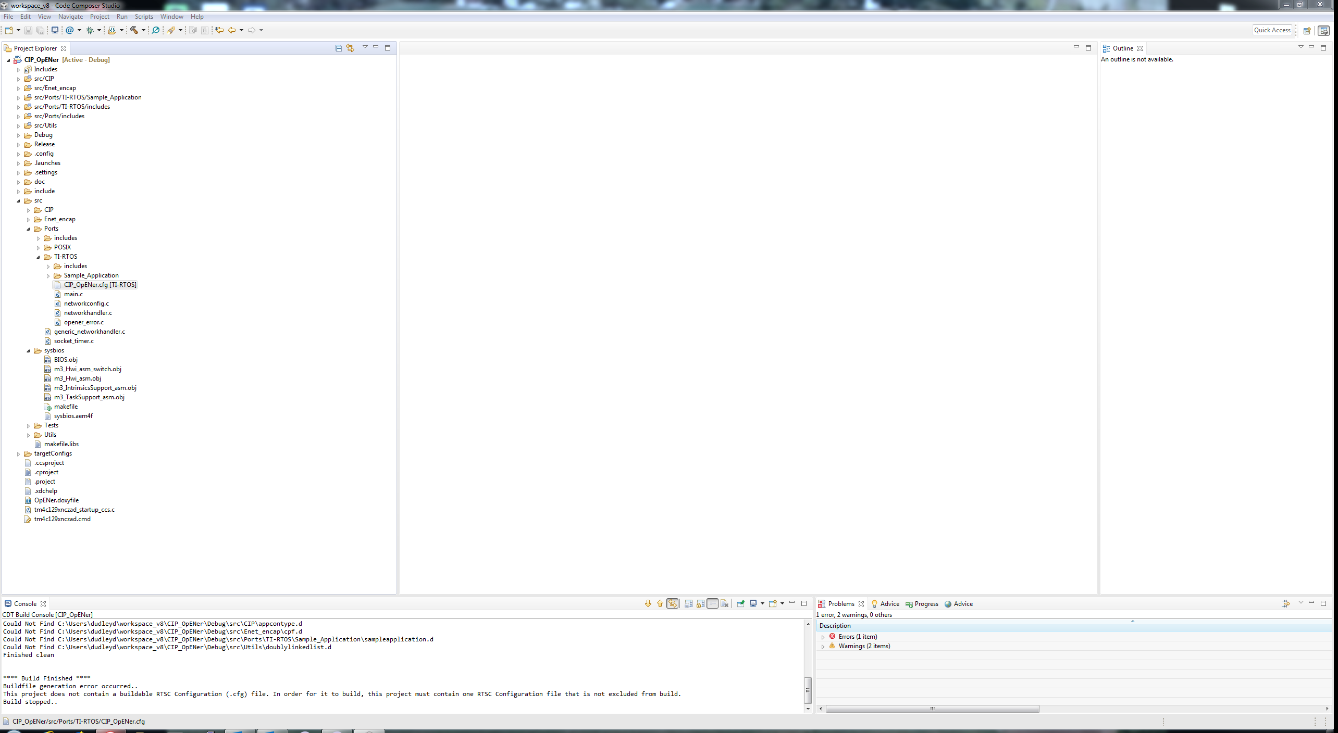Toggle Word Wrap in Console toolbar

pyautogui.click(x=712, y=603)
